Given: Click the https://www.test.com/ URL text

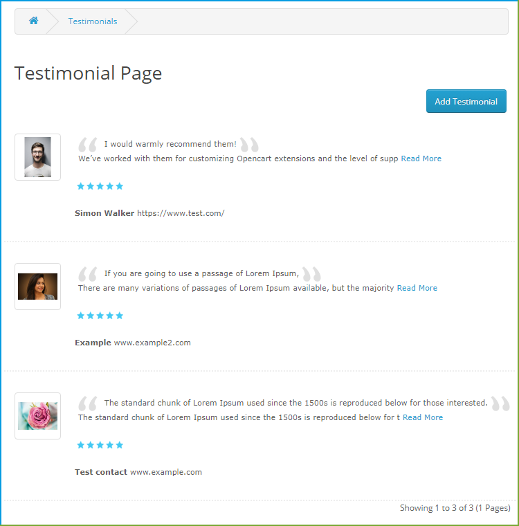Looking at the screenshot, I should tap(181, 213).
